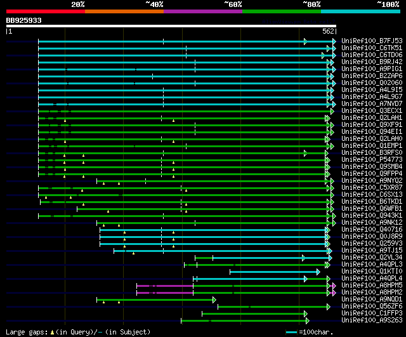Select the UniRef100_C6SX13 label
Screen dimensions: 406x337
[372, 195]
